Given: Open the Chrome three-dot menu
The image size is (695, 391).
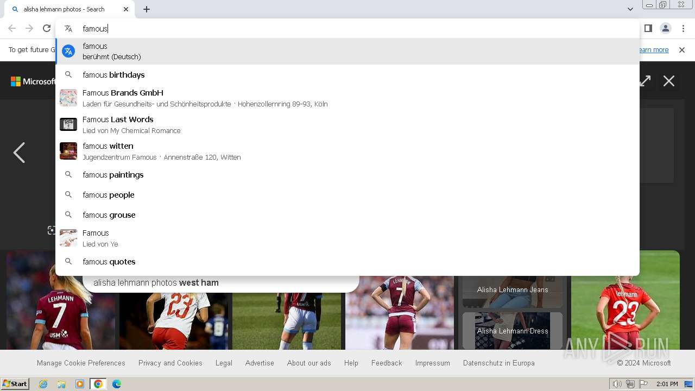Looking at the screenshot, I should click(x=683, y=28).
